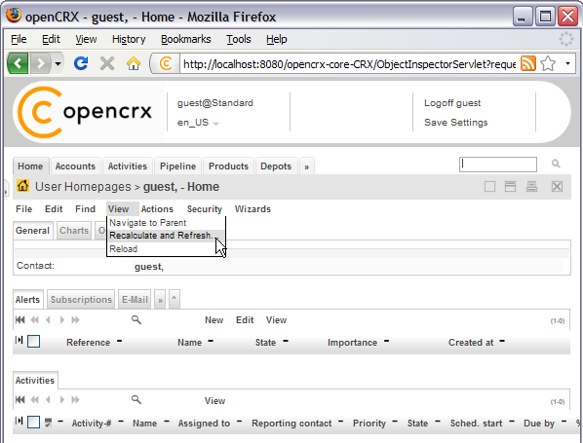The height and width of the screenshot is (443, 583).
Task: Switch to the E-Mail tab
Action: [x=135, y=300]
